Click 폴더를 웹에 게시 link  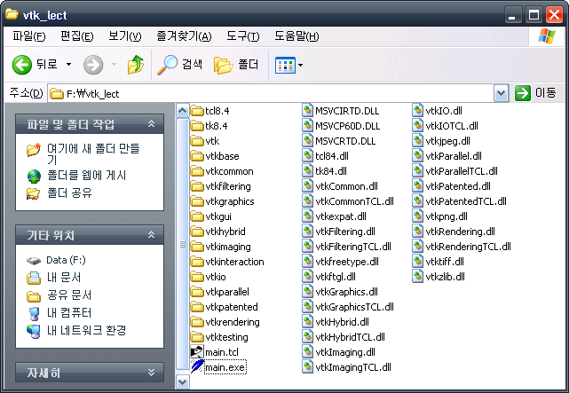87,176
